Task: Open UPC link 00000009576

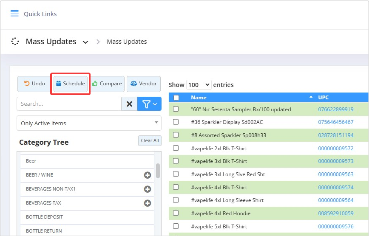Action: [336, 227]
